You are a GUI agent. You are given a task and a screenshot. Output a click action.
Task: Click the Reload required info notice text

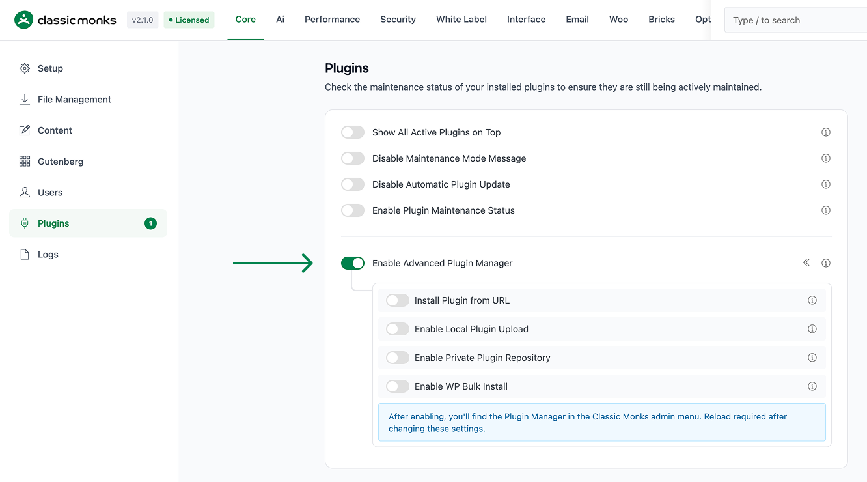pos(602,422)
